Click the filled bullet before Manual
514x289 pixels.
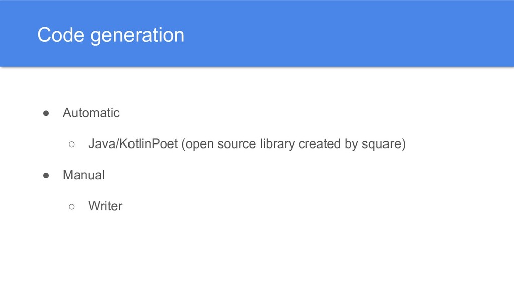[45, 176]
